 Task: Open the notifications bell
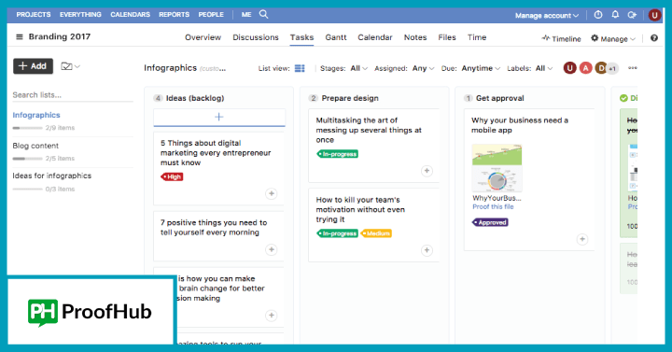(615, 15)
